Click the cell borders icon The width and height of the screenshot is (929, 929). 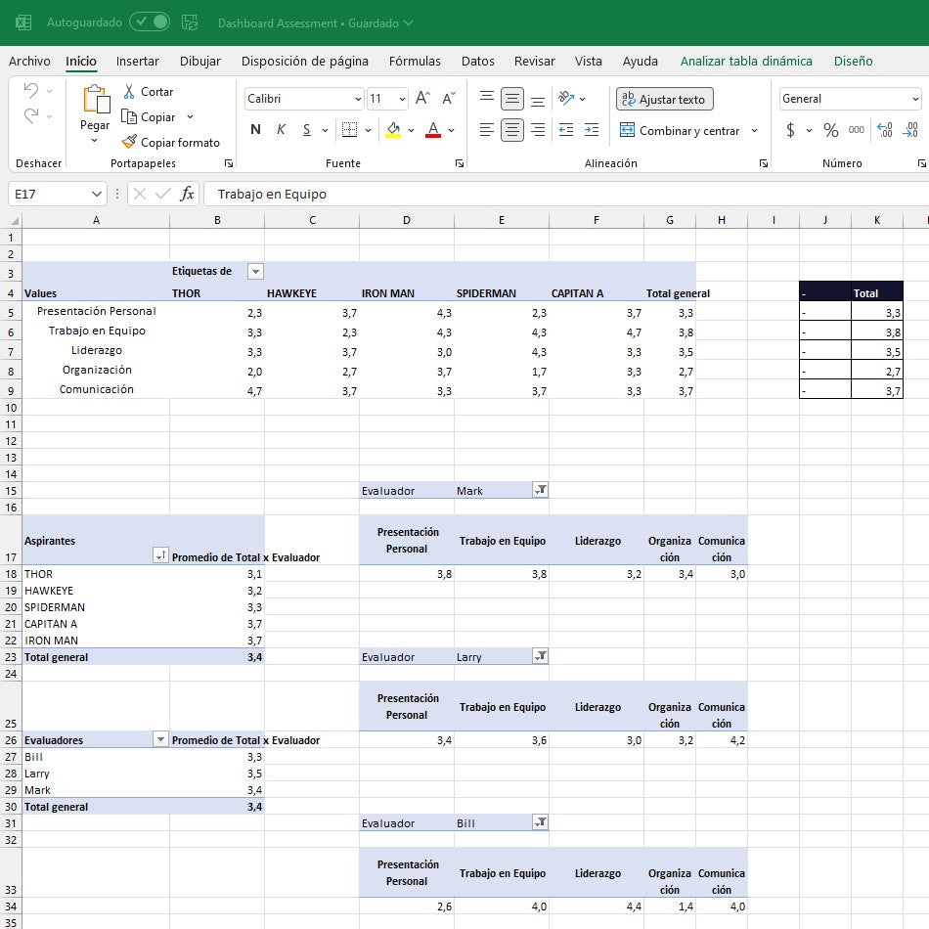(349, 130)
